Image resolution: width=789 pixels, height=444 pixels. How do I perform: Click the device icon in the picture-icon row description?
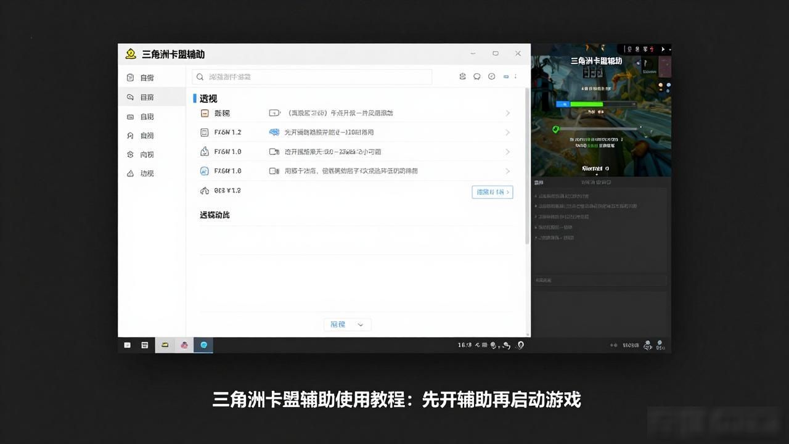[x=274, y=171]
